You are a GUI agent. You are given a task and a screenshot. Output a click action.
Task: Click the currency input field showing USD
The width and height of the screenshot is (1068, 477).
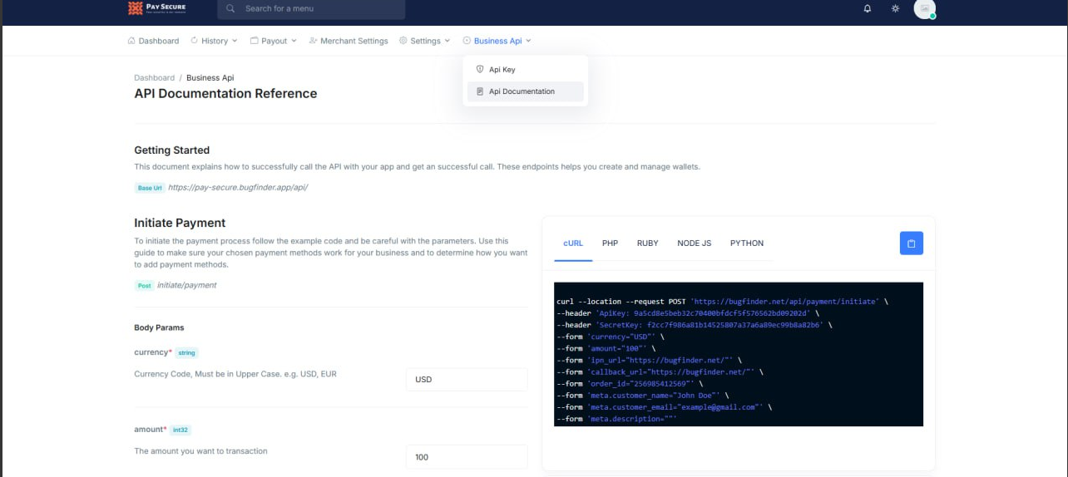(467, 380)
